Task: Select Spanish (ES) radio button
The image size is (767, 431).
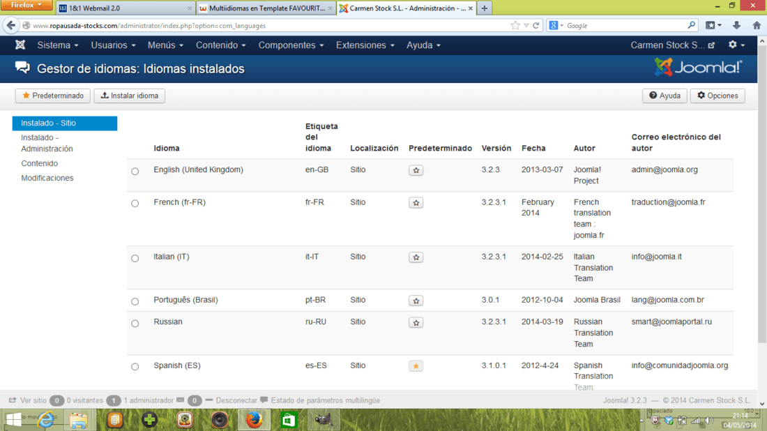Action: click(x=135, y=366)
